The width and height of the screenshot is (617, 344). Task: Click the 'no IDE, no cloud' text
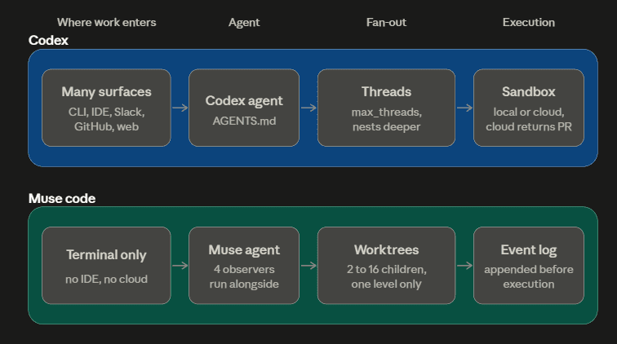106,279
